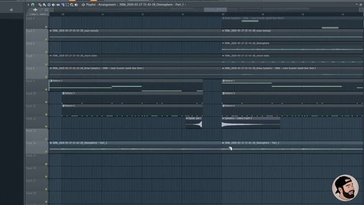
Task: Mute Track 11 with its green light
Action: pyautogui.click(x=46, y=114)
